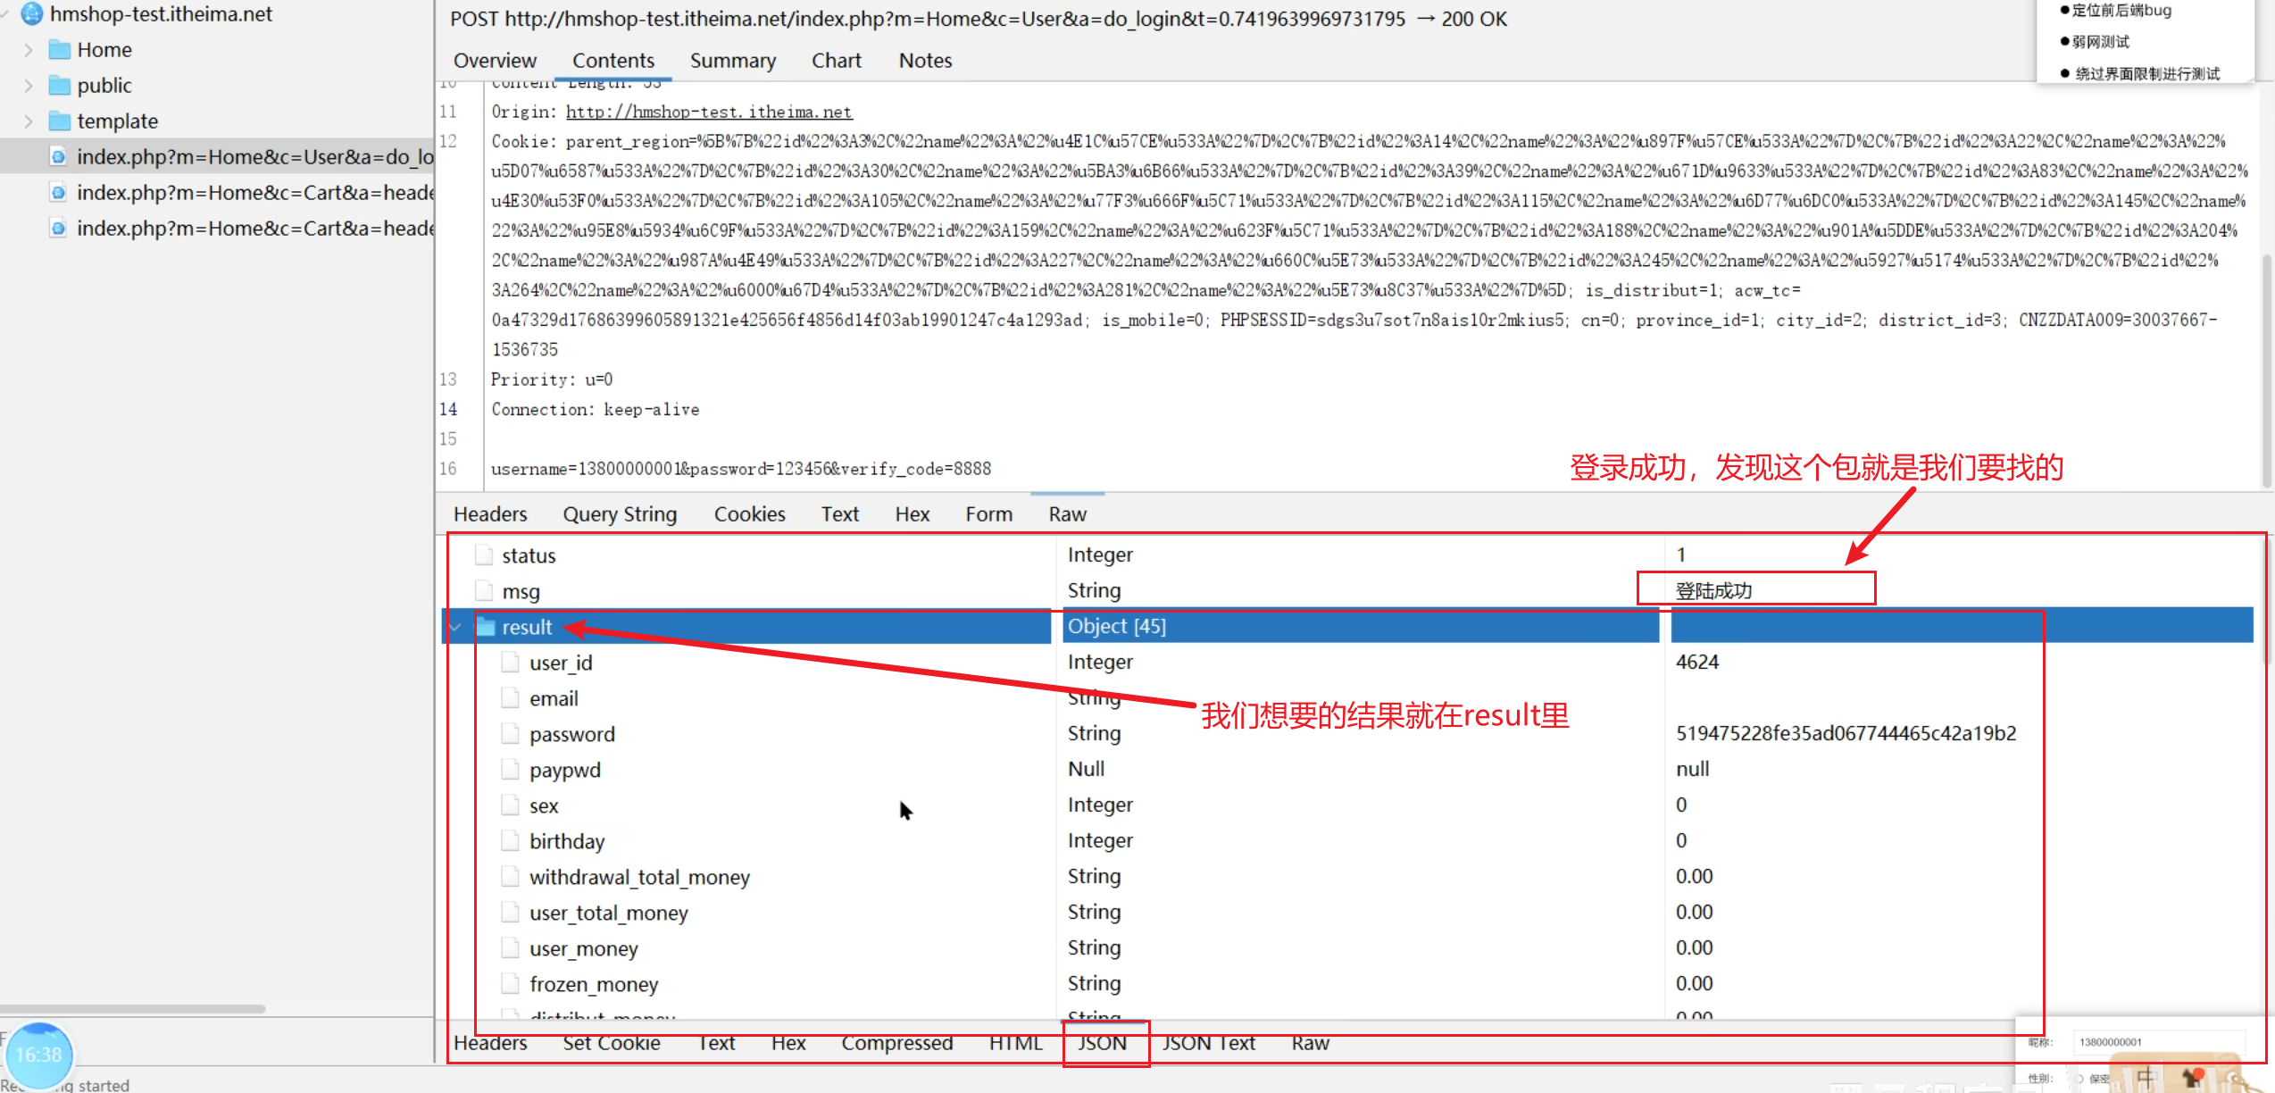Image resolution: width=2275 pixels, height=1093 pixels.
Task: Expand the Home folder node
Action: (x=29, y=50)
